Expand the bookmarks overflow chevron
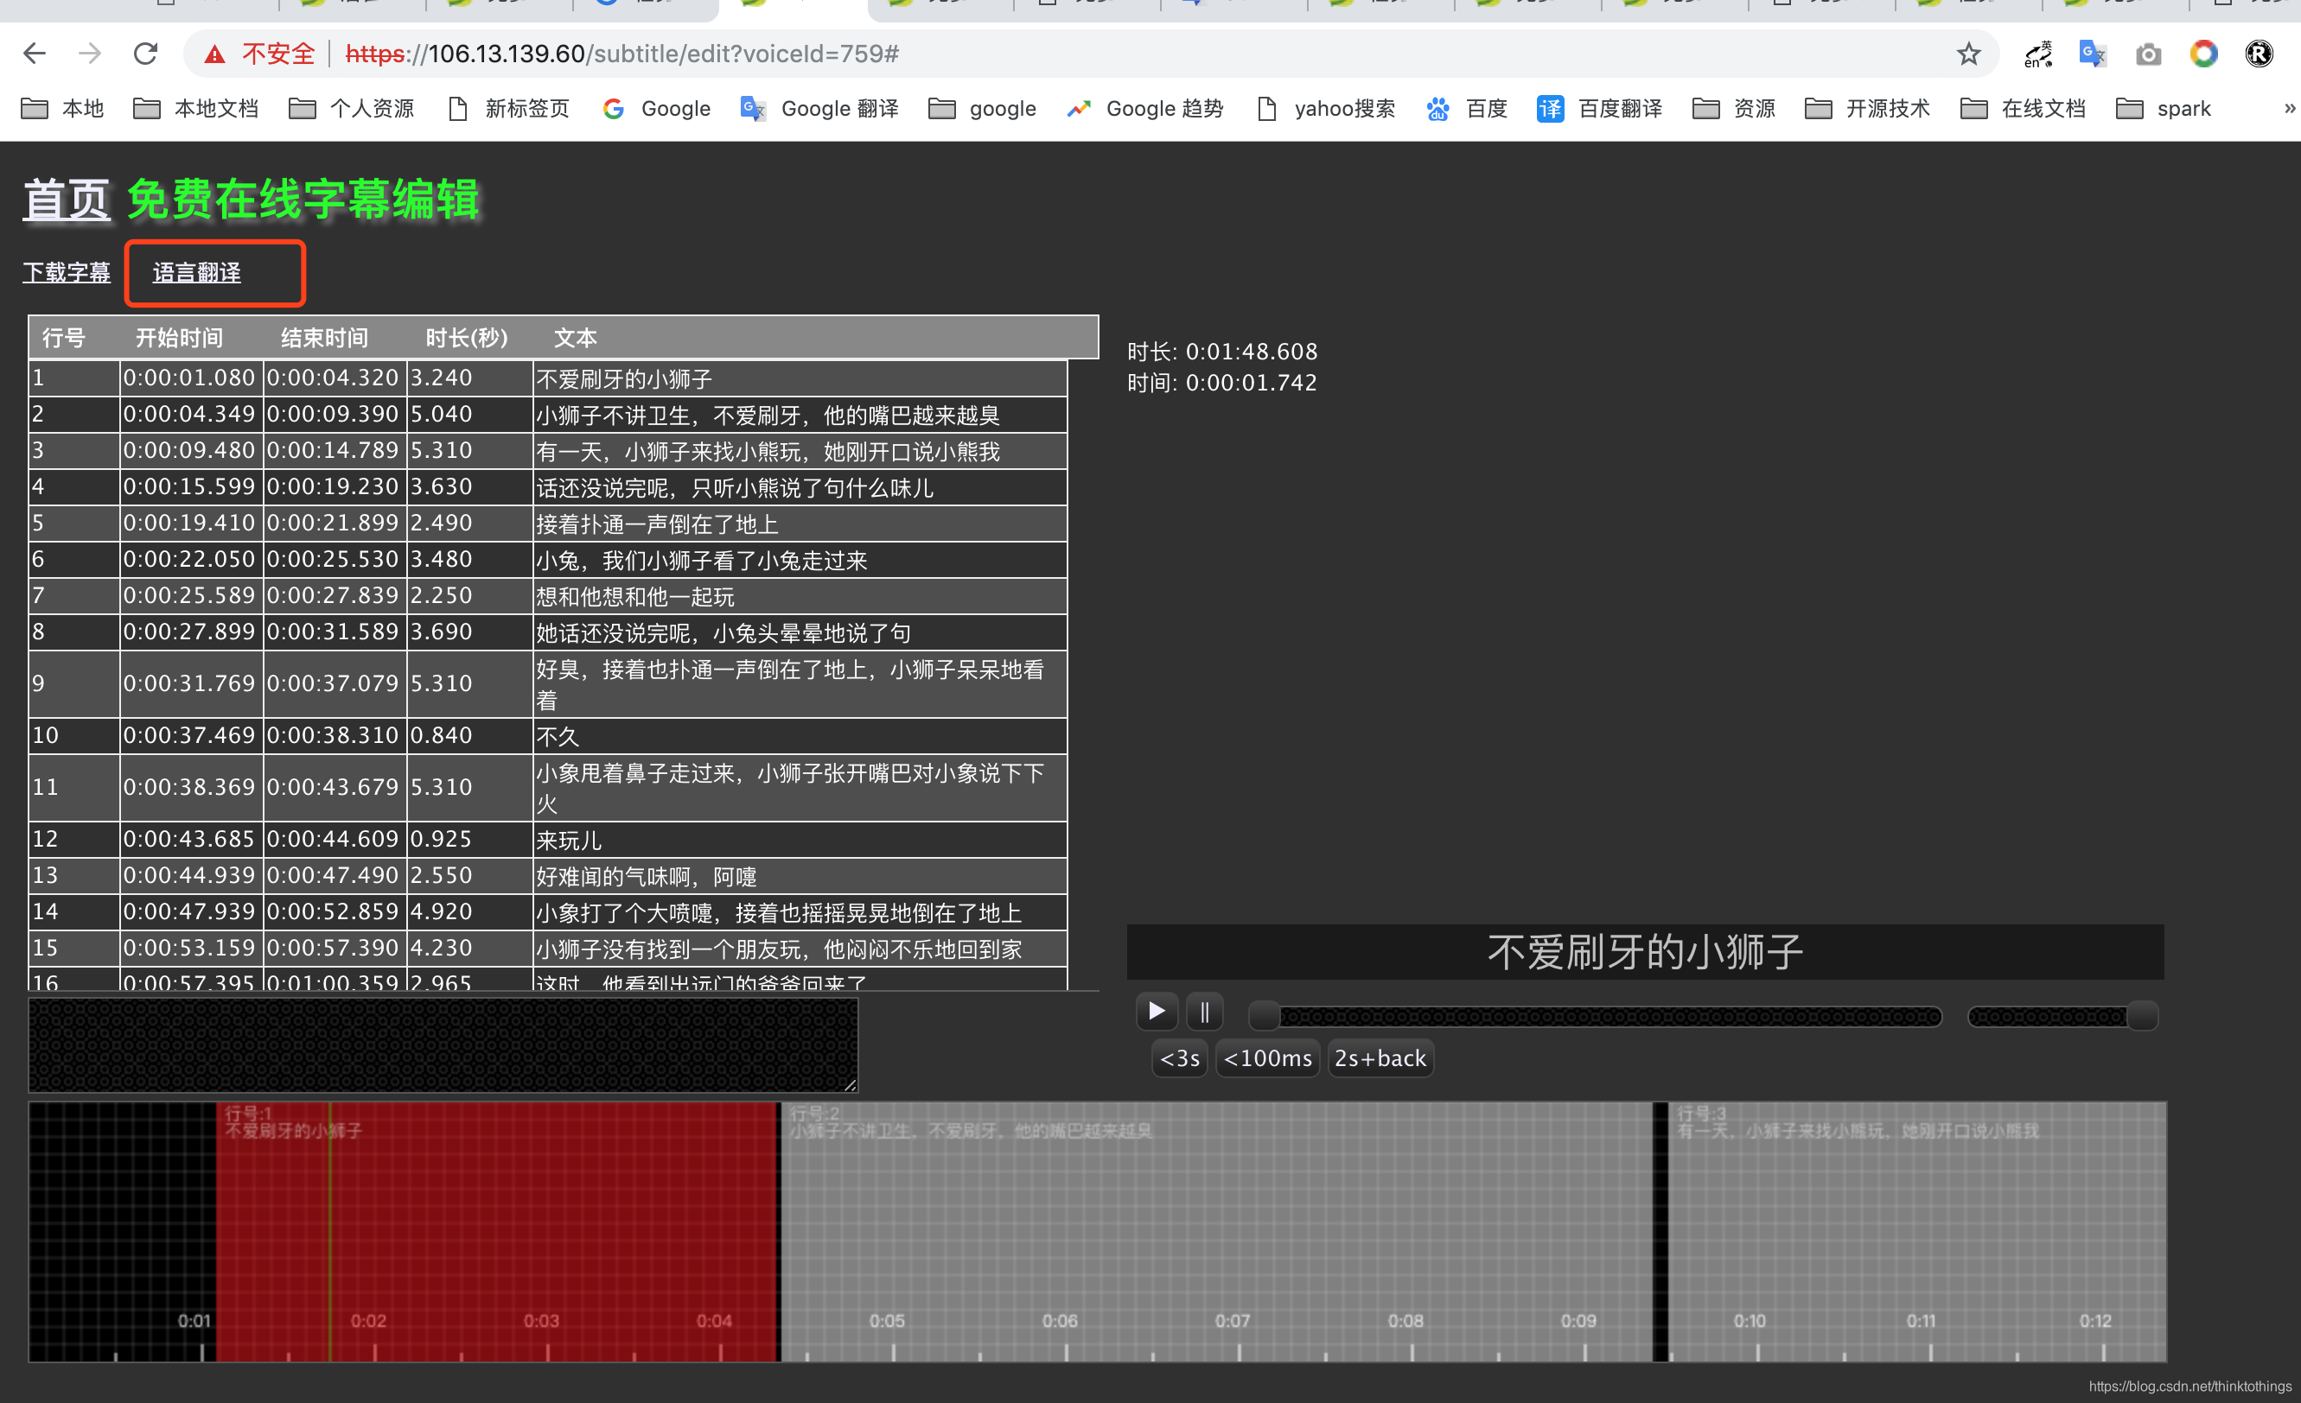 tap(2289, 108)
